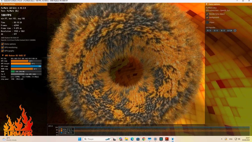Click the Clocks core:1349MHz text

pos(20,77)
